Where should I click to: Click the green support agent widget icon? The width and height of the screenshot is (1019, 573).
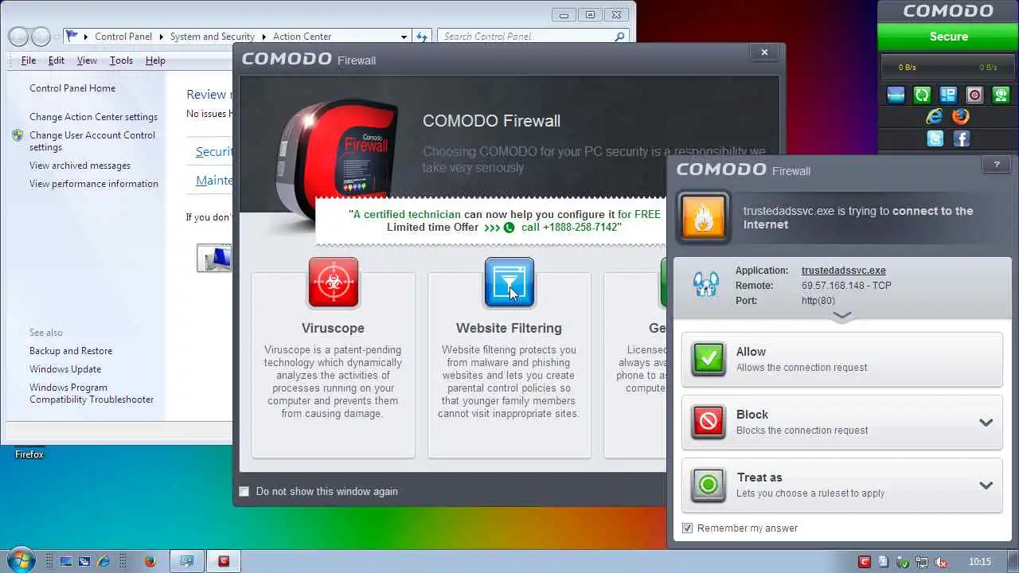tap(1001, 95)
